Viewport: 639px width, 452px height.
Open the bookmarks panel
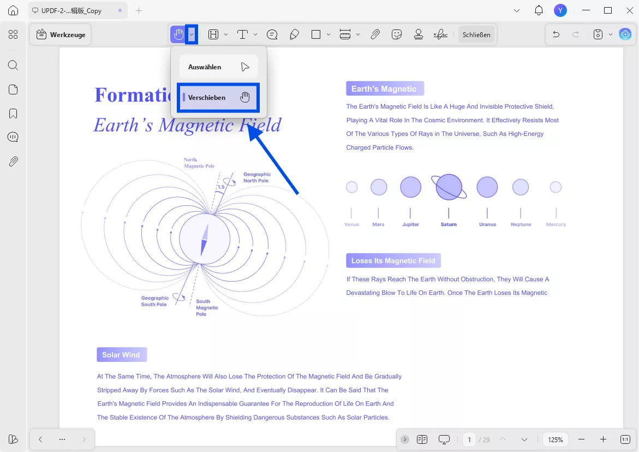coord(13,114)
